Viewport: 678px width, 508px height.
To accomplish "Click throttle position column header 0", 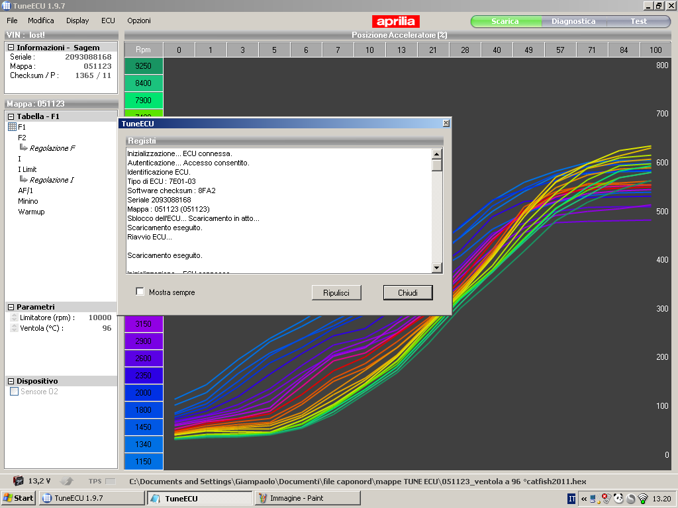I will tap(179, 50).
